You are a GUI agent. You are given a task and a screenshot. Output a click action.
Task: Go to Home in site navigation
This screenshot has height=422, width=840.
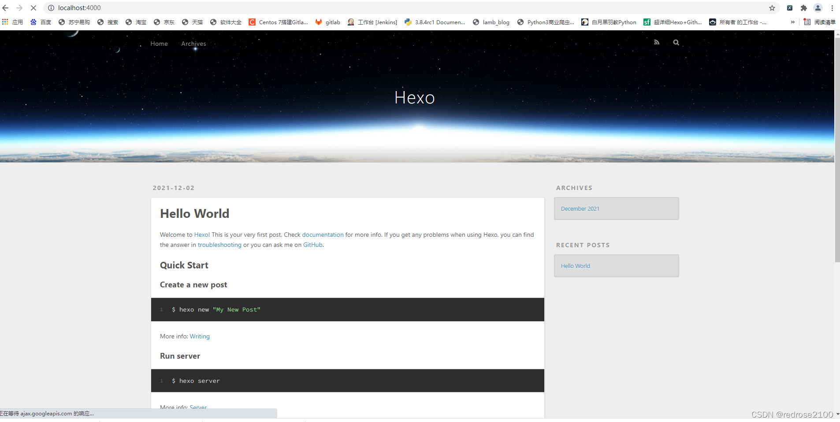[159, 44]
